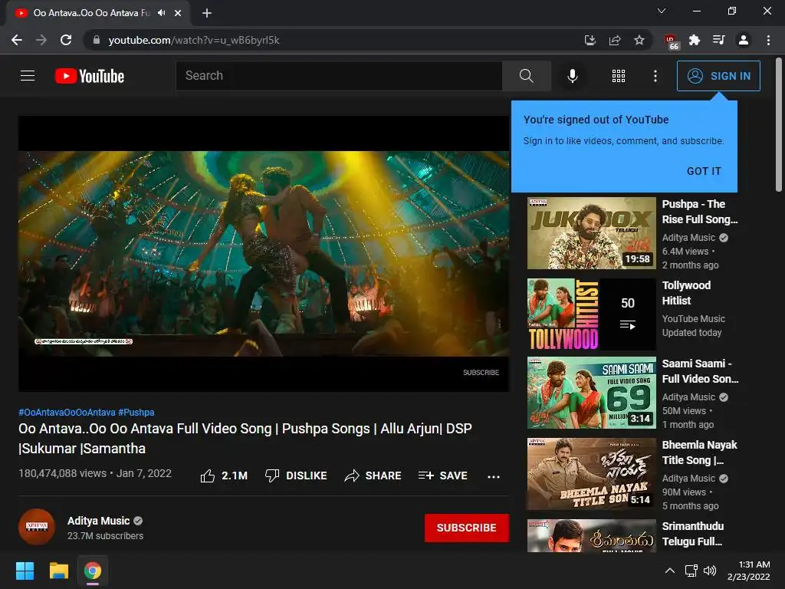Click the SIGN IN button
The height and width of the screenshot is (589, 785).
pos(718,76)
